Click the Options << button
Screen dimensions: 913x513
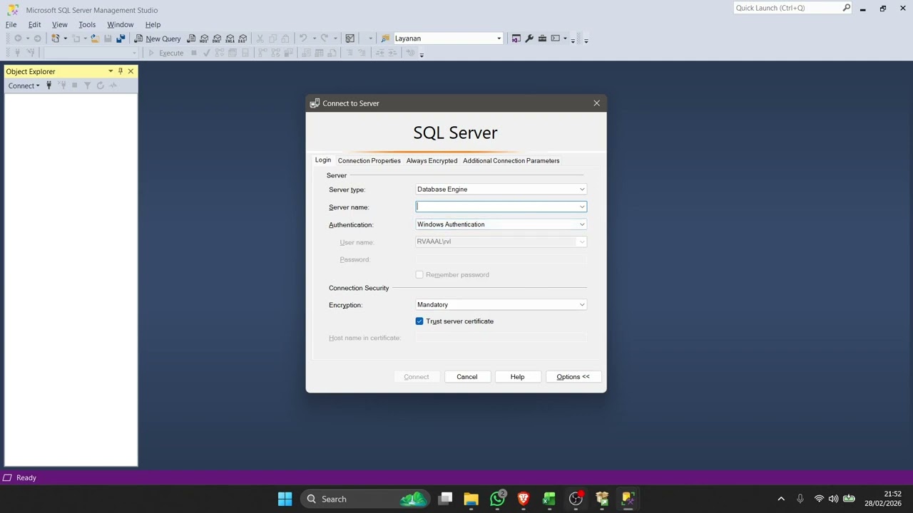573,377
